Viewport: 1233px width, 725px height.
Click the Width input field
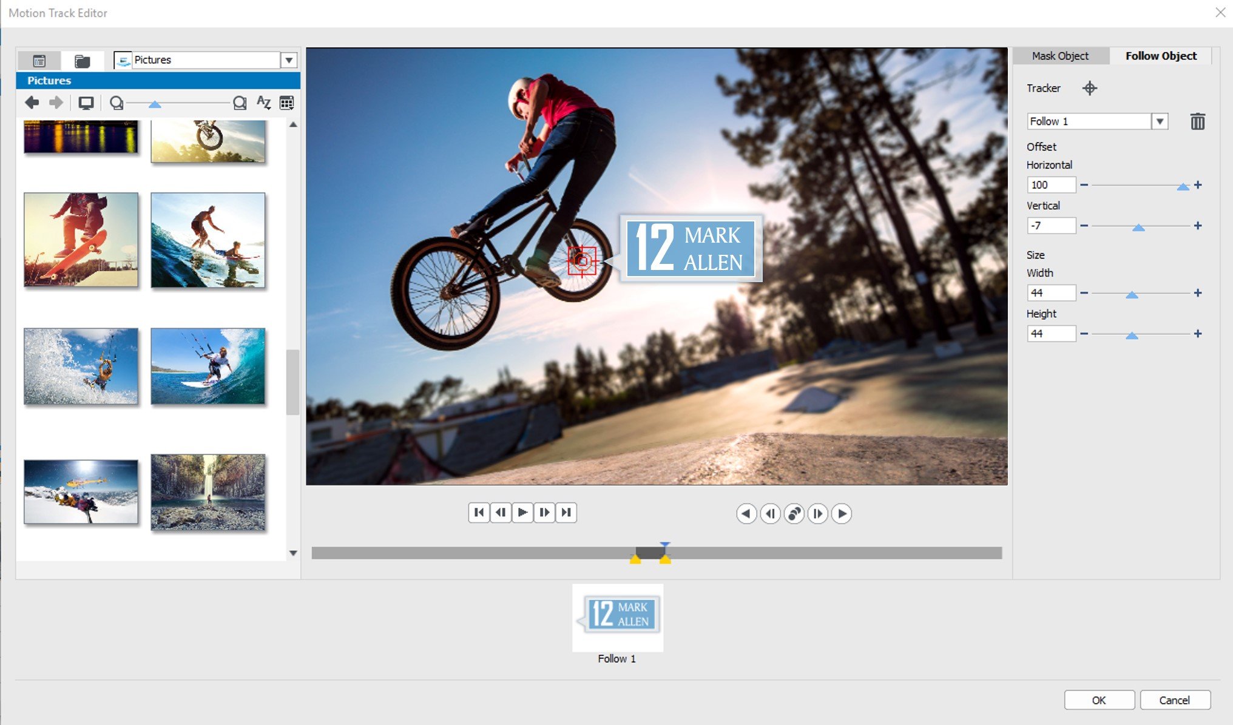coord(1050,293)
